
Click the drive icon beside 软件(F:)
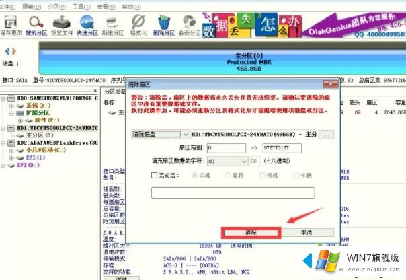(29, 120)
